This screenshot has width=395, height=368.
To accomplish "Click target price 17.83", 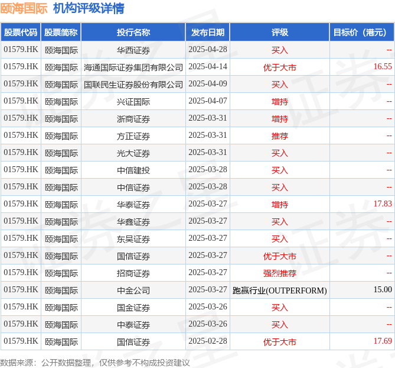I will pos(383,204).
